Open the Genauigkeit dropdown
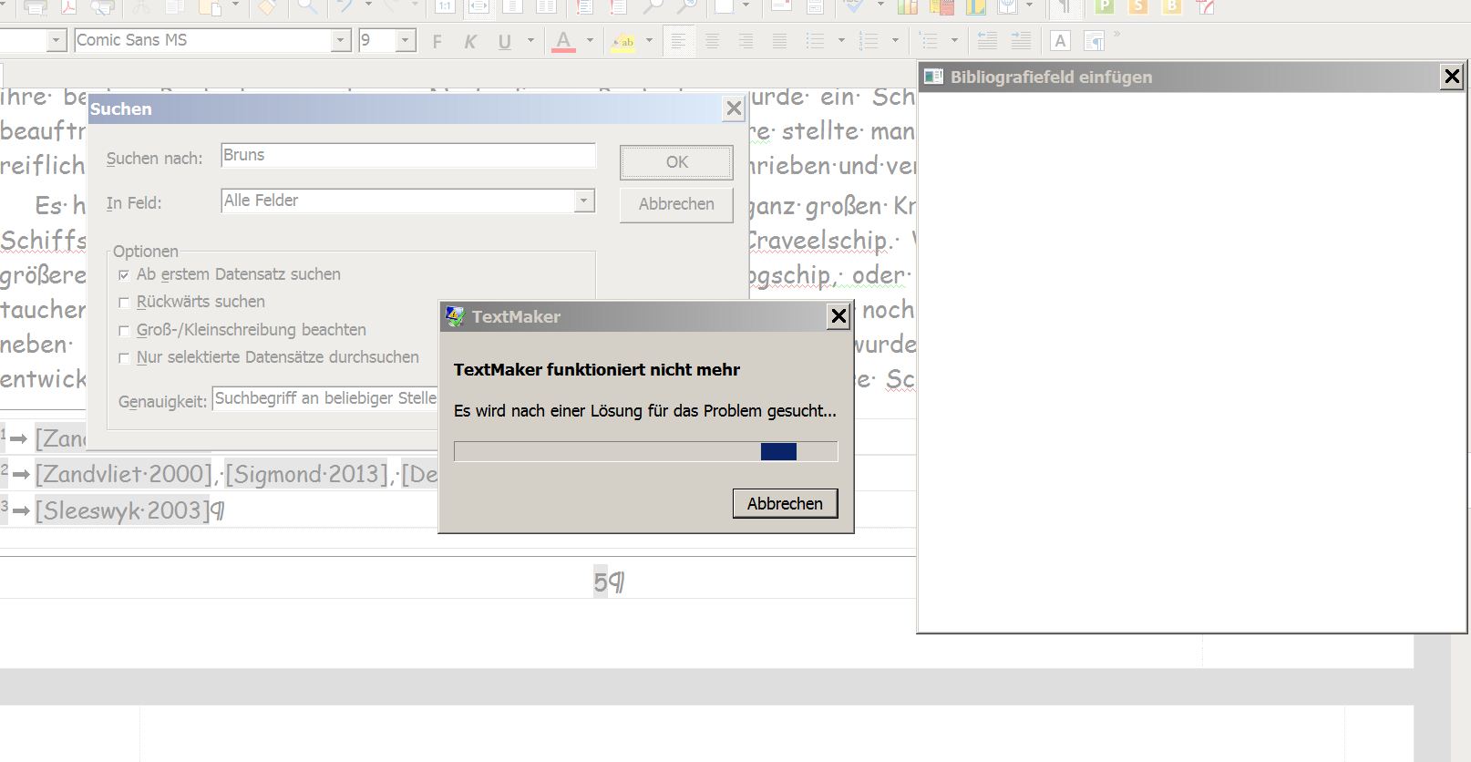 coord(325,398)
